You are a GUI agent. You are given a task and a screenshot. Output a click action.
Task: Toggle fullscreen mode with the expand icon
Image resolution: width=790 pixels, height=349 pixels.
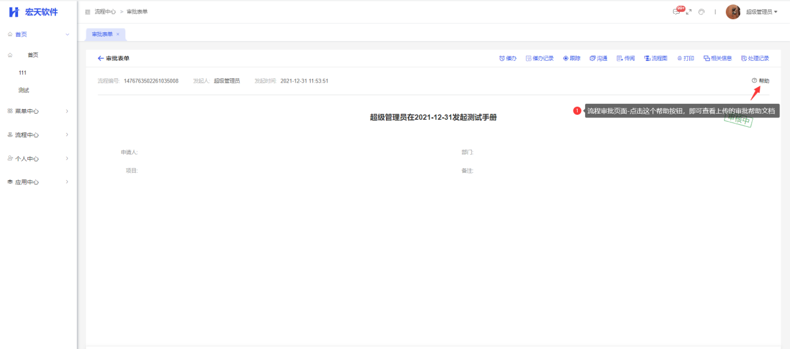(689, 12)
